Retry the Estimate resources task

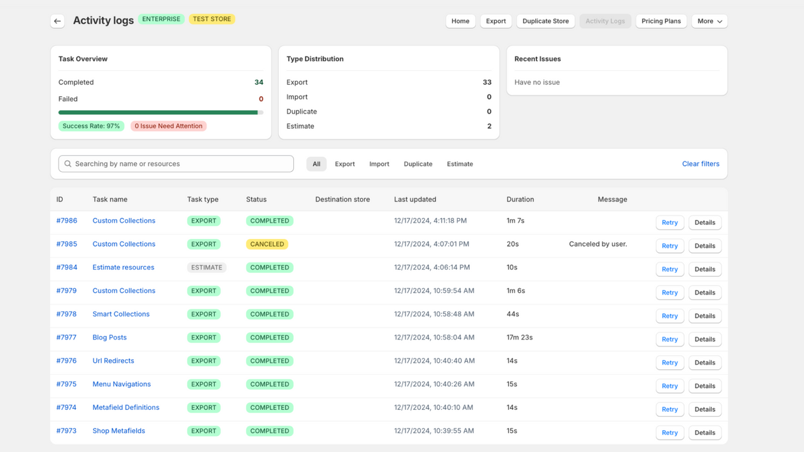(x=670, y=269)
